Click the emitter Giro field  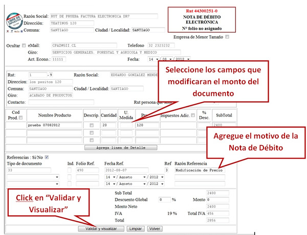[116, 52]
